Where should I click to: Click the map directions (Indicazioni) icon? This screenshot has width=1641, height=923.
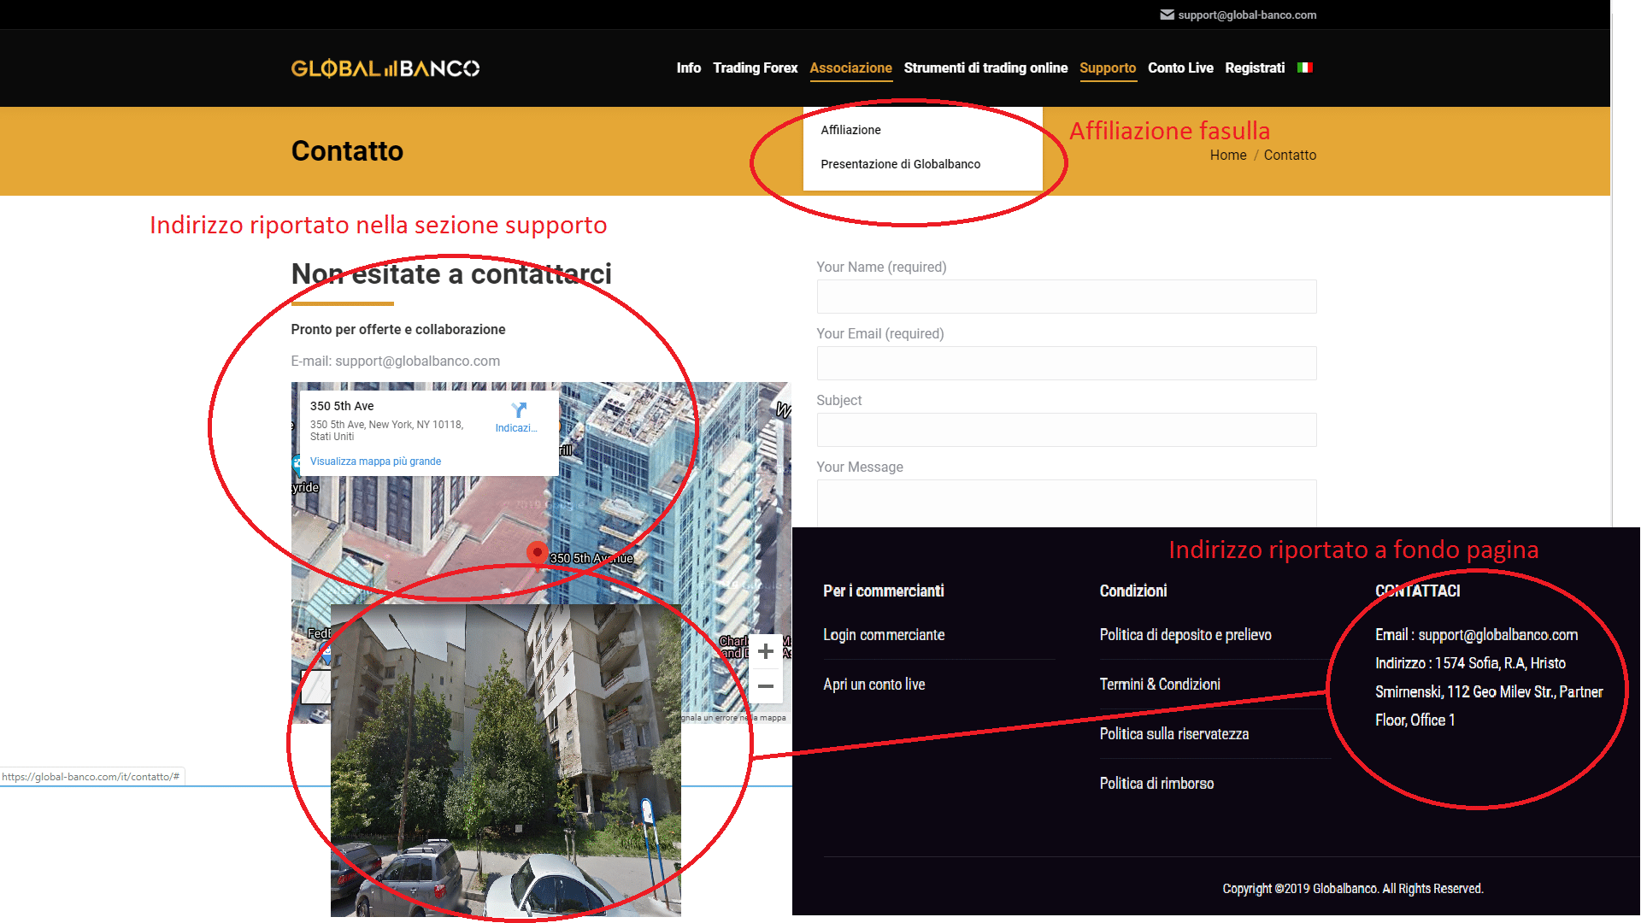[518, 411]
